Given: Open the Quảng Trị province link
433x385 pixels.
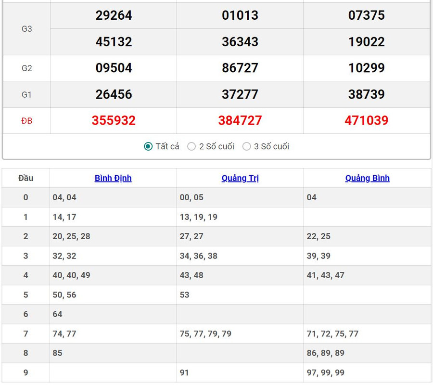Looking at the screenshot, I should [x=240, y=178].
